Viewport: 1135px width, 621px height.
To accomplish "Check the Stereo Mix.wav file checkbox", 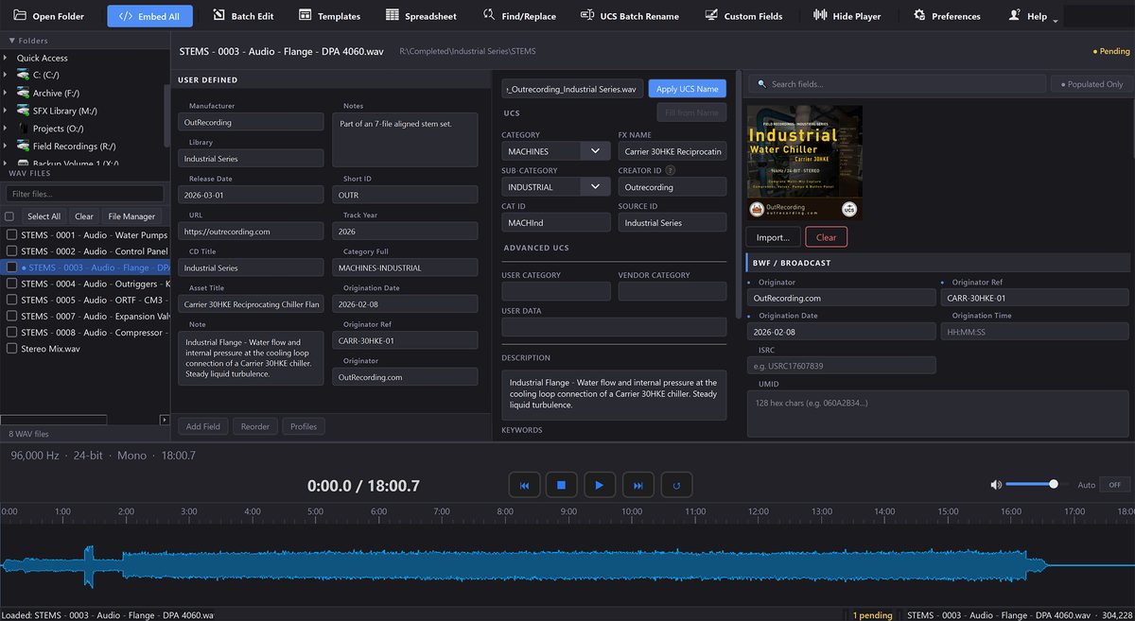I will point(11,349).
